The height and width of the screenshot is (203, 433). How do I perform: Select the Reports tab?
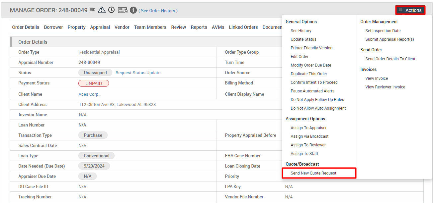point(199,27)
